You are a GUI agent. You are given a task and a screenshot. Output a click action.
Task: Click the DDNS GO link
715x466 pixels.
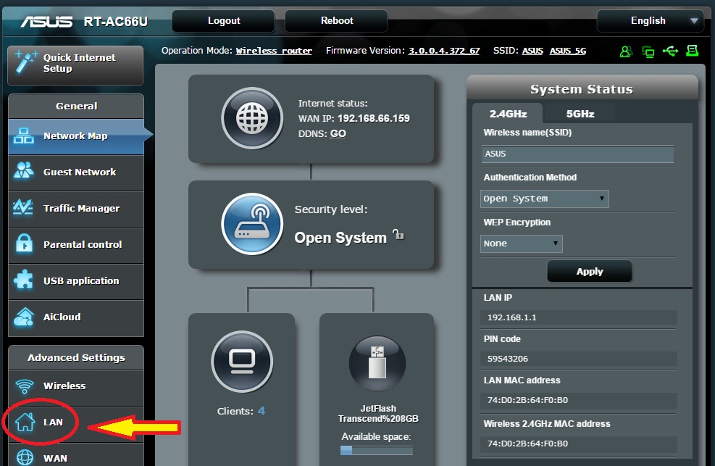tap(338, 133)
